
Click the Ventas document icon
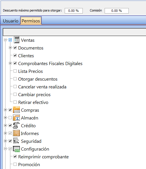coord(16,40)
